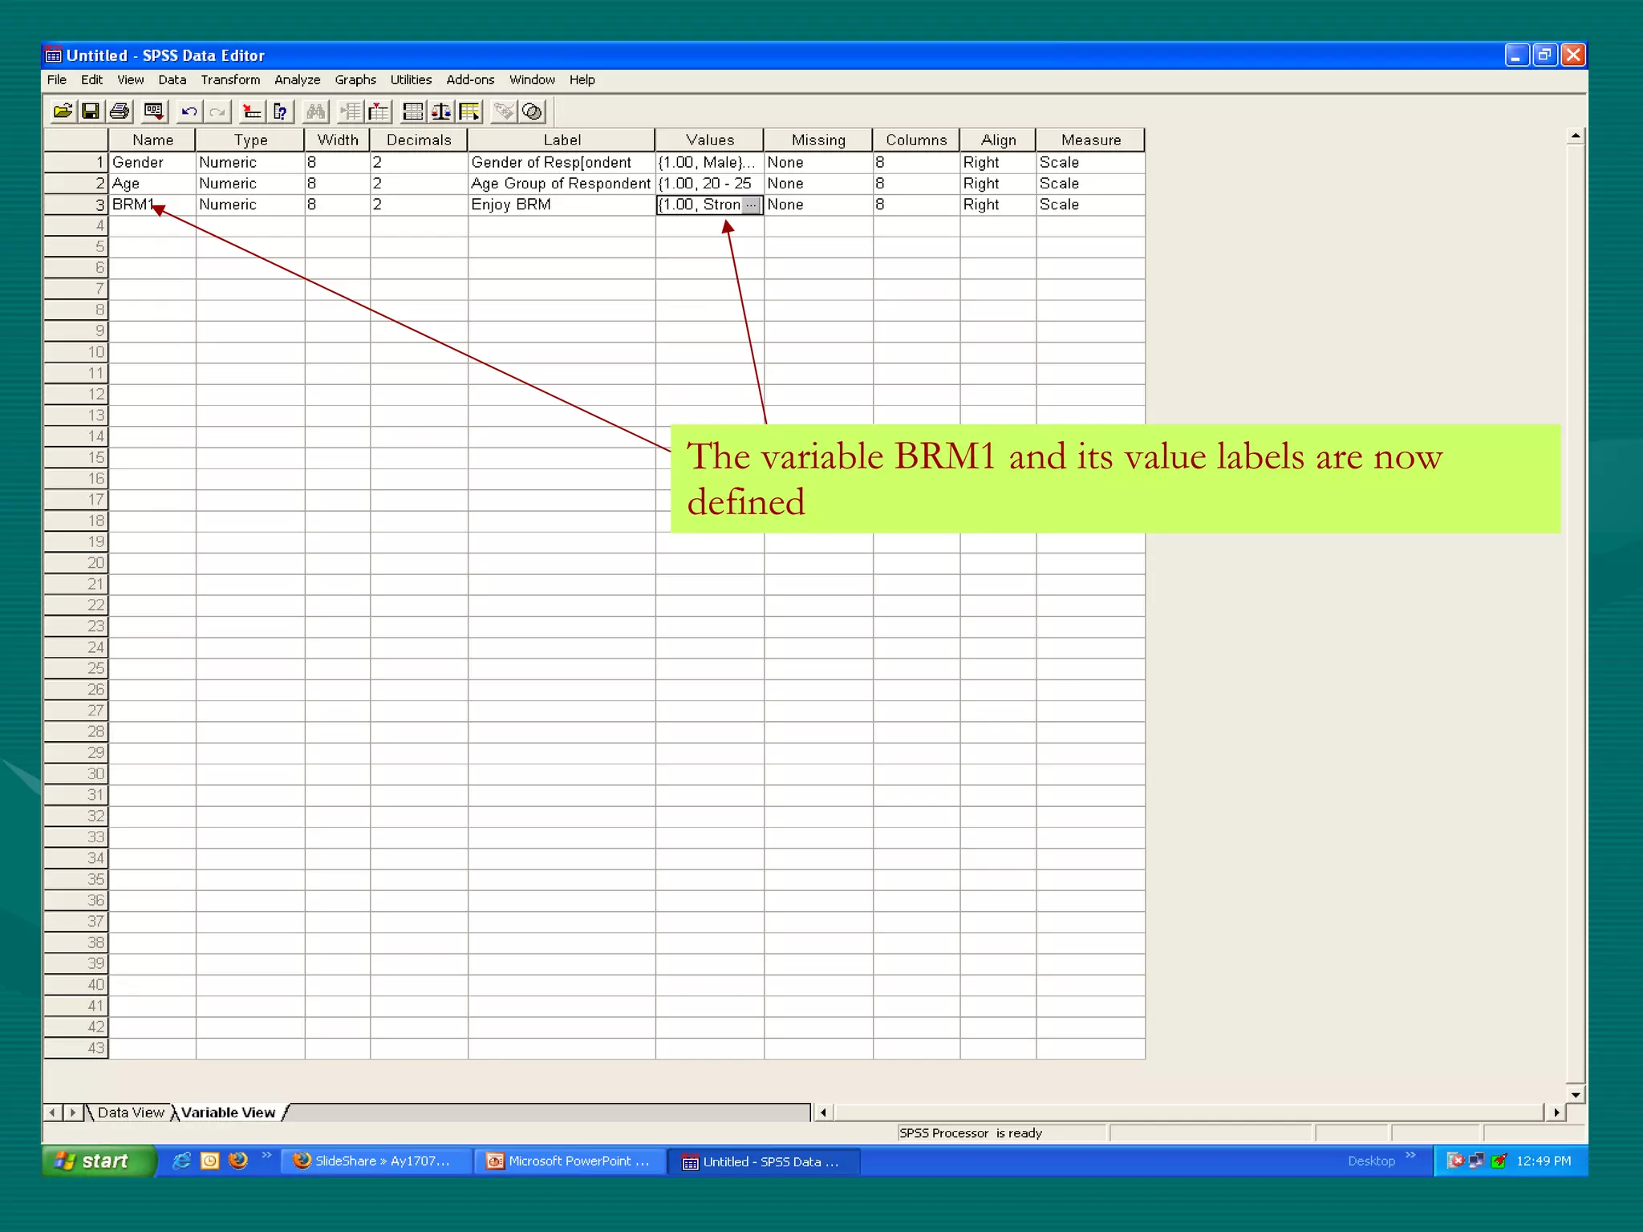Click the Measure column header
Screen dimensions: 1643x1232
coord(1091,140)
